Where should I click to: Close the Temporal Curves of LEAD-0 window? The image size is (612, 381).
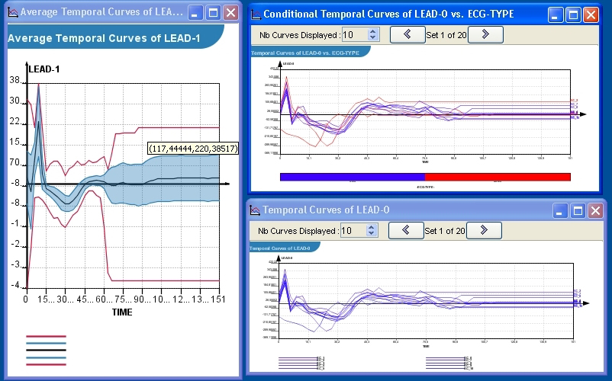[596, 211]
